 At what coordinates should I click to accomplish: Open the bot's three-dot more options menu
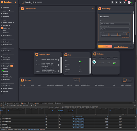pyautogui.click(x=131, y=46)
